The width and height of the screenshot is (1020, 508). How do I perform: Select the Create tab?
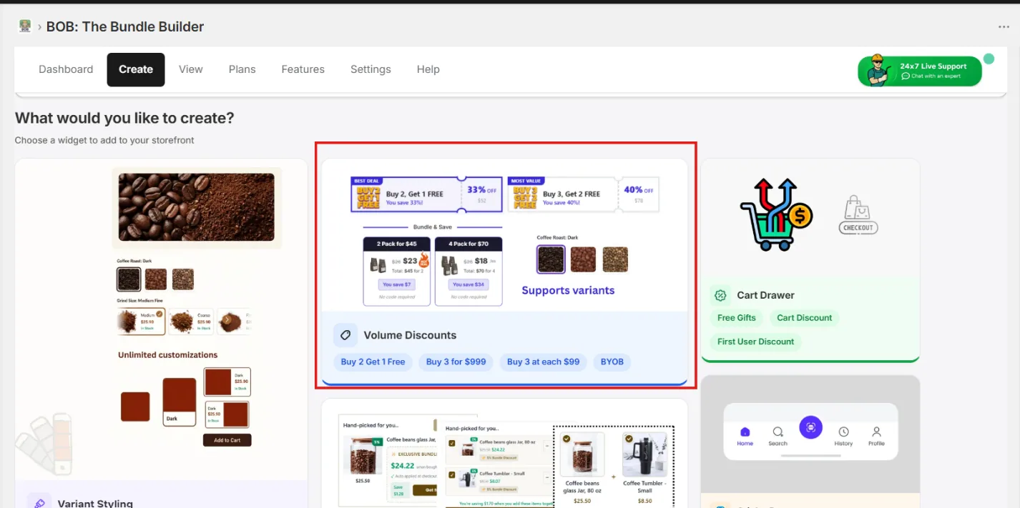[x=136, y=69]
